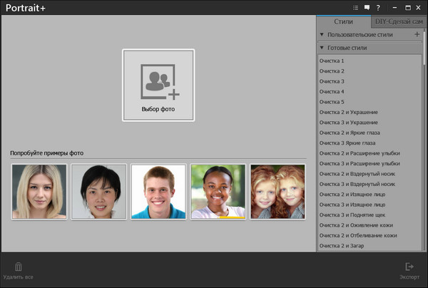428x288 pixels.
Task: Collapse the Готовые стили section
Action: point(322,48)
